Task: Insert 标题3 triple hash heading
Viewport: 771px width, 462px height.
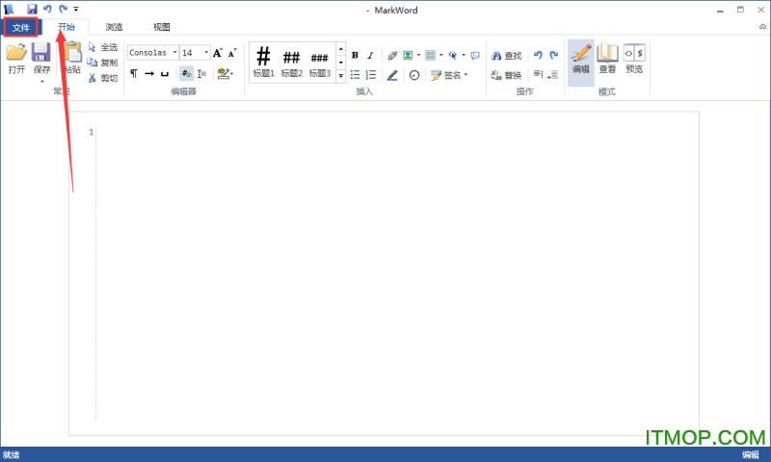Action: 320,62
